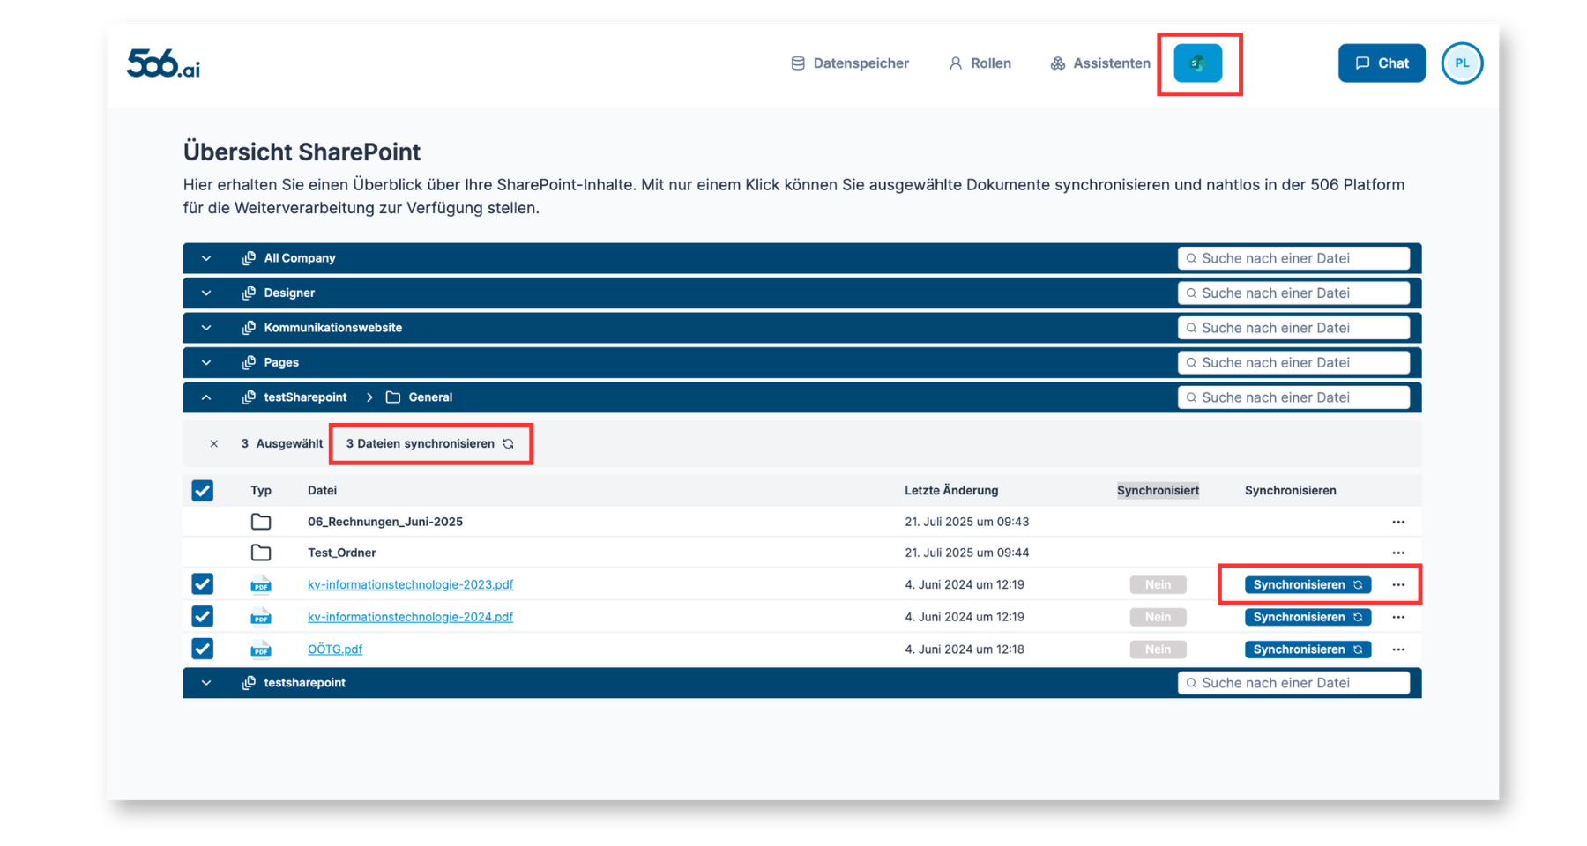Click the 506.ai logo
1587x846 pixels.
(163, 63)
